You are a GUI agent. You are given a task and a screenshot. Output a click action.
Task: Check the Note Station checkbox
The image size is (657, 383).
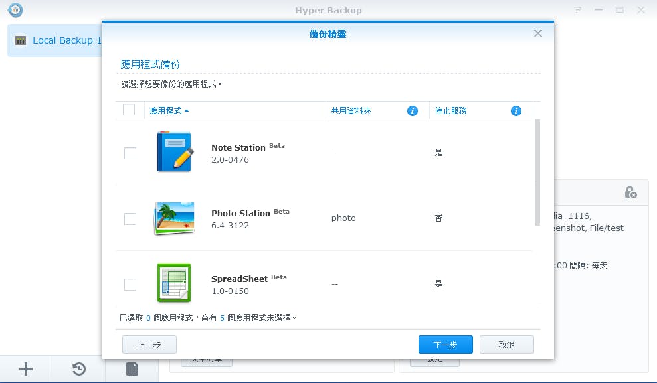[x=130, y=153]
